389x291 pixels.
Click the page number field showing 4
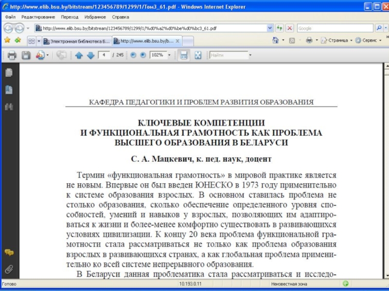pos(104,55)
